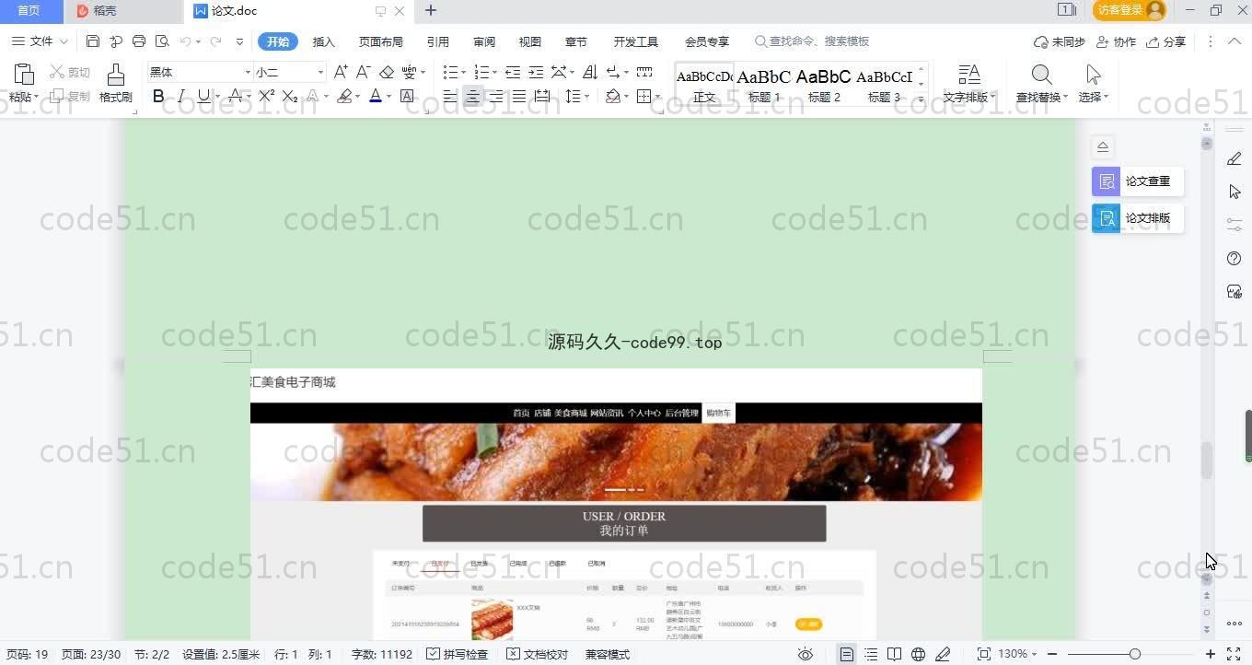Viewport: 1252px width, 665px height.
Task: Toggle Italic formatting
Action: tap(181, 96)
